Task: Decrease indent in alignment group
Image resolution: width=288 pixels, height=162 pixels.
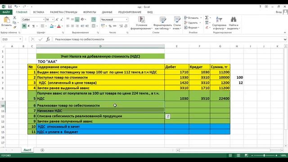Action: [82, 26]
